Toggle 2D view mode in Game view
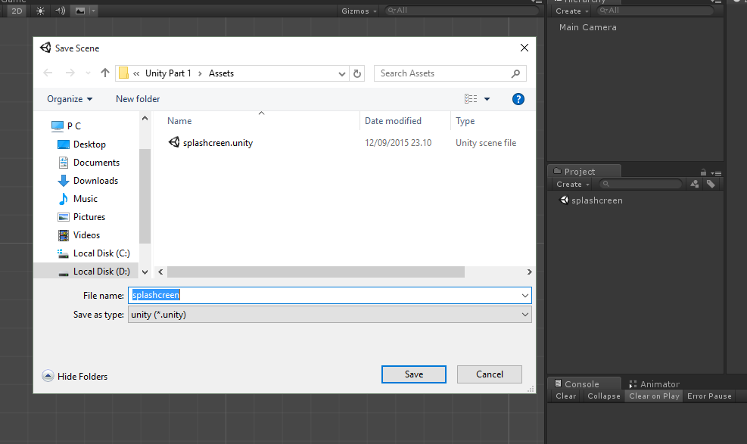The height and width of the screenshot is (444, 747). click(15, 10)
